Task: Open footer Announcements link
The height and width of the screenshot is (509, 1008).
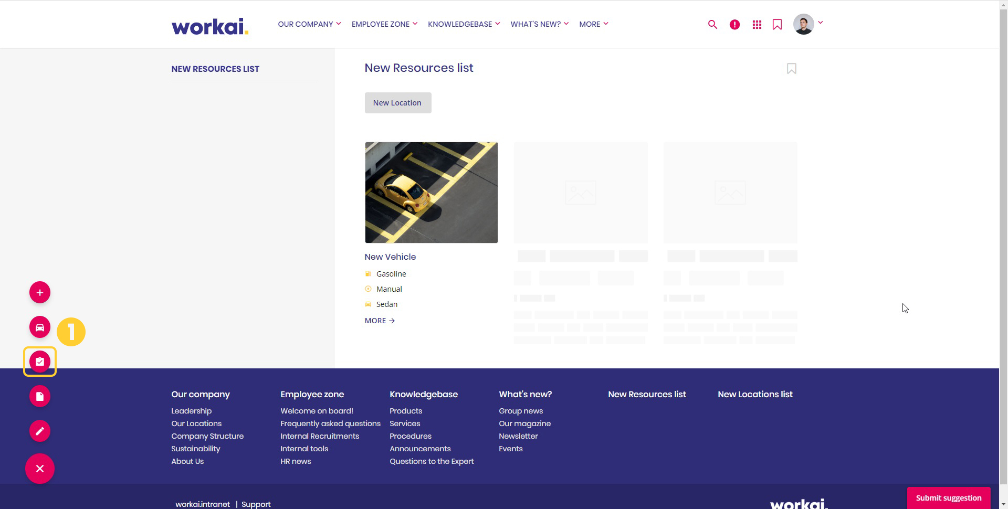Action: click(420, 449)
